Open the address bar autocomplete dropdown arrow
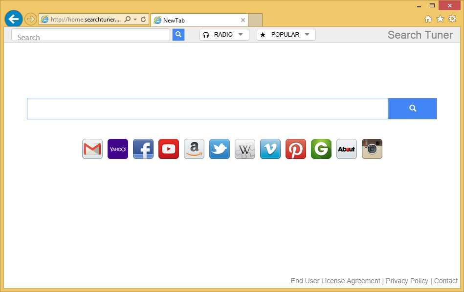 135,19
